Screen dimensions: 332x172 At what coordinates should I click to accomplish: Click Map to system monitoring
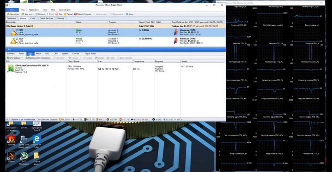click(38, 58)
